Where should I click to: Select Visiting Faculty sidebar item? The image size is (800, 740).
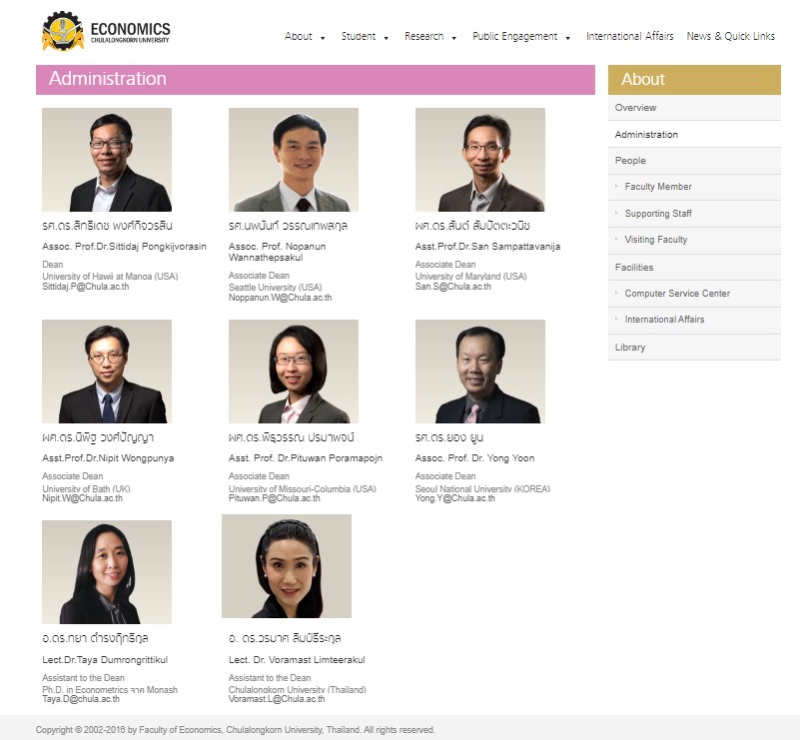tap(655, 240)
